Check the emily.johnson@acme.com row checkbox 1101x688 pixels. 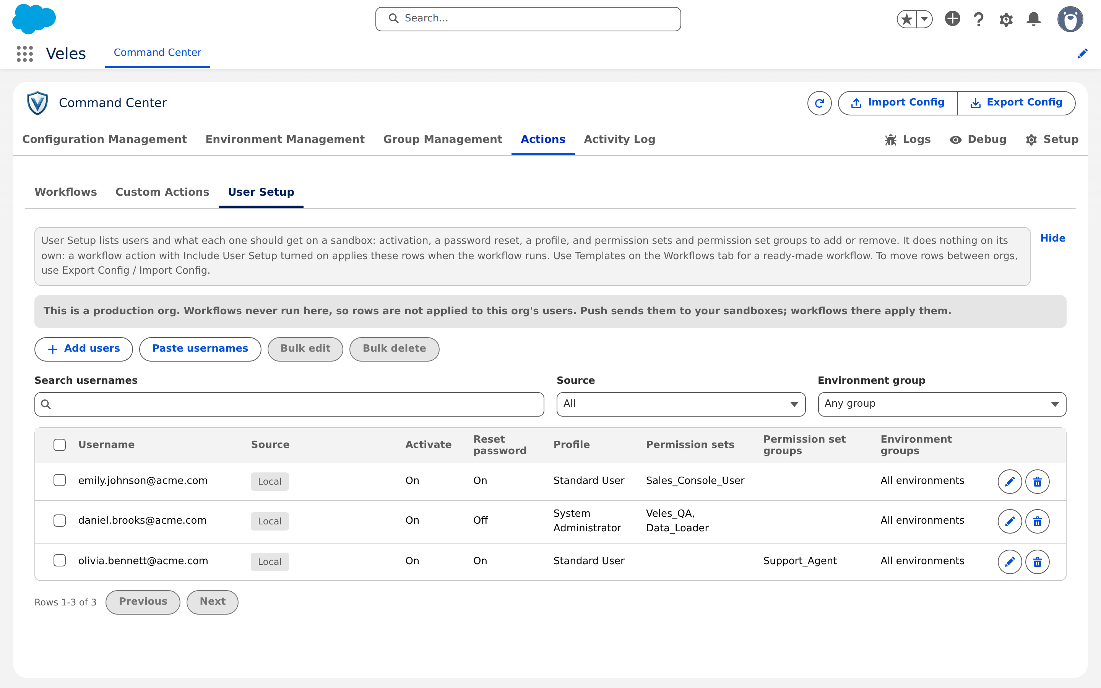pos(60,480)
